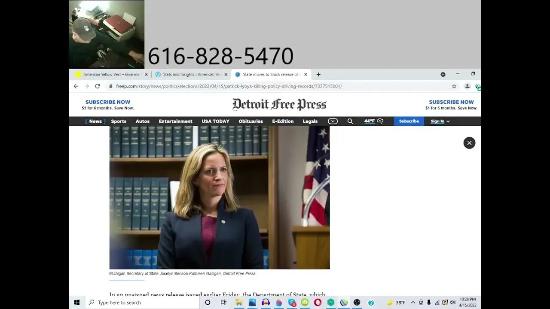Open the green circular taskbar app
The height and width of the screenshot is (309, 550).
tap(305, 303)
